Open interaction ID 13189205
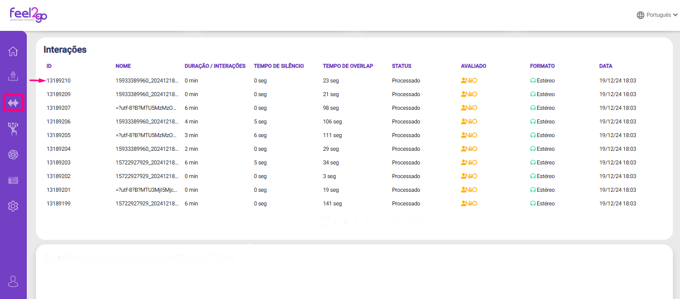The width and height of the screenshot is (680, 299). point(59,135)
